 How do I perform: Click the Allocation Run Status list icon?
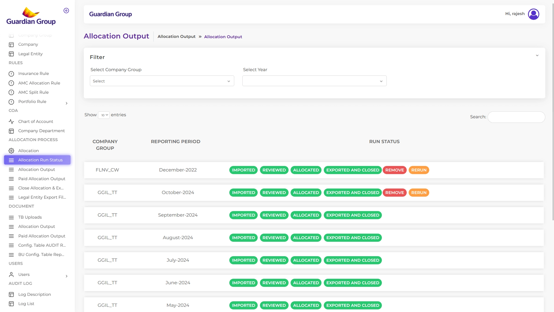click(x=11, y=160)
